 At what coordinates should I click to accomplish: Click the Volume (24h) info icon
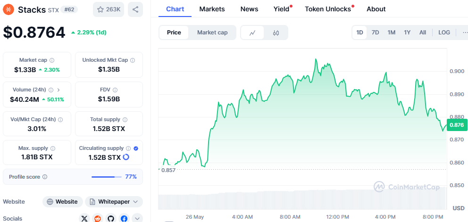pos(51,90)
